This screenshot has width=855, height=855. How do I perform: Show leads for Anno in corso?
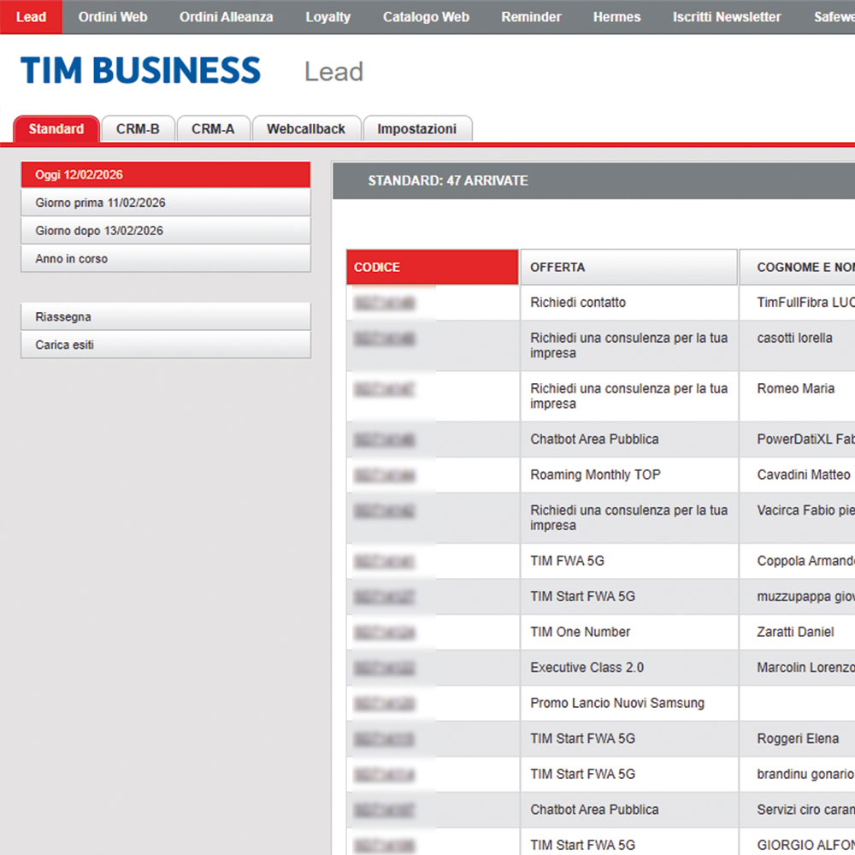coord(166,259)
